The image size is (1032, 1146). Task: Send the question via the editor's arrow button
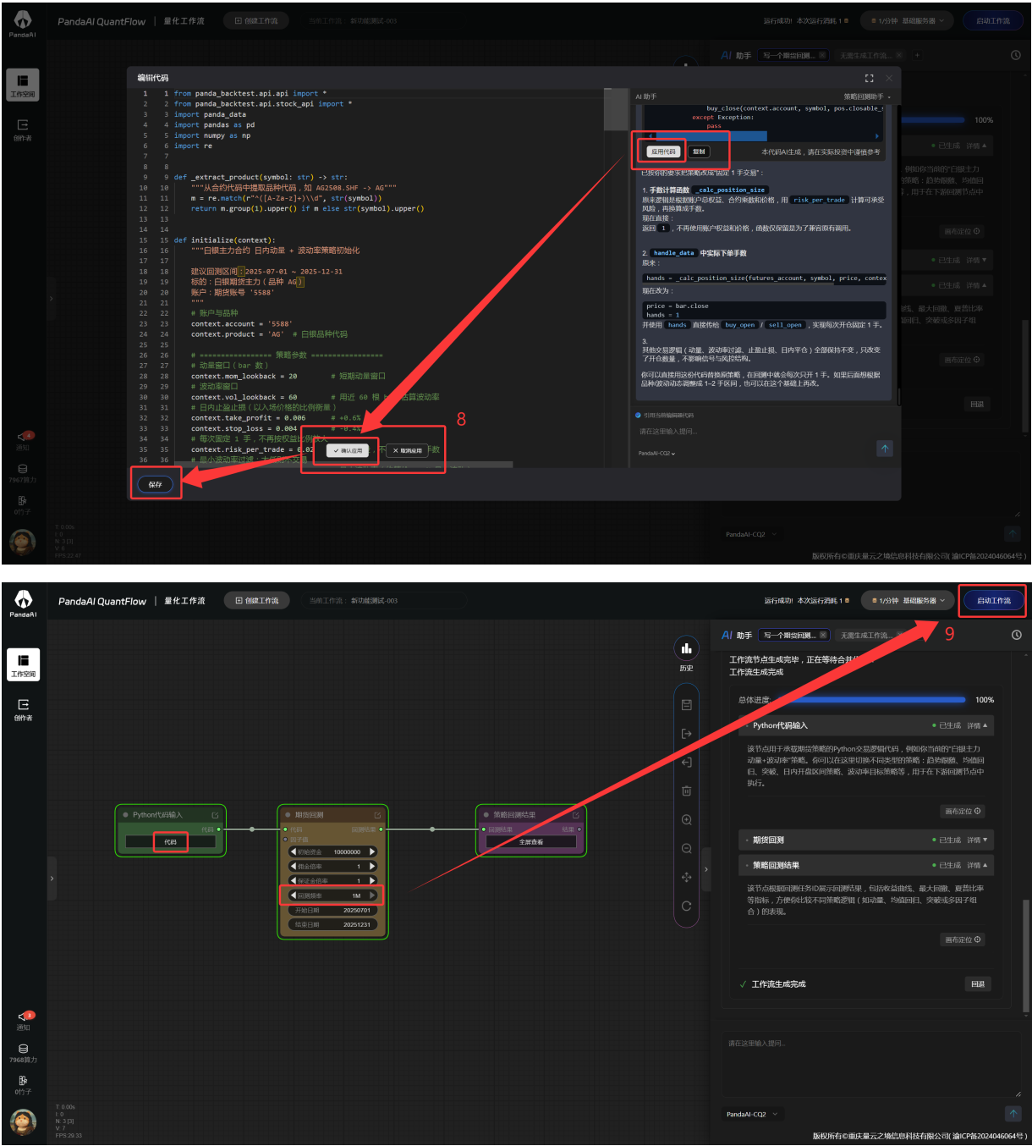coord(885,449)
